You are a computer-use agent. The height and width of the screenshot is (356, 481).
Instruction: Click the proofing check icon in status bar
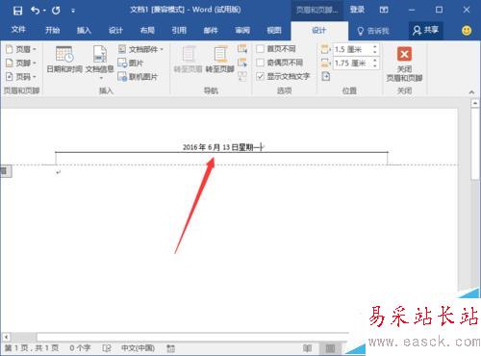pyautogui.click(x=107, y=348)
